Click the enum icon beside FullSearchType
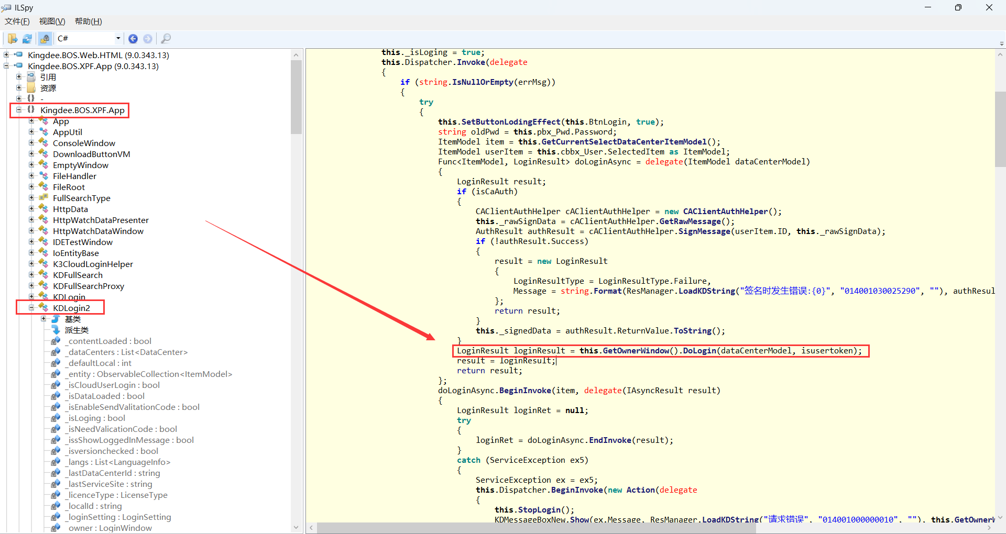This screenshot has width=1006, height=534. click(x=43, y=198)
